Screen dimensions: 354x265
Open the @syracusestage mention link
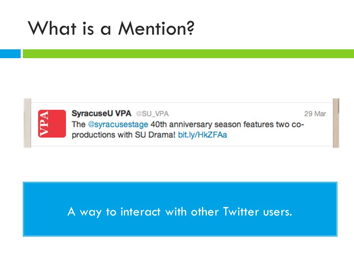pos(118,124)
